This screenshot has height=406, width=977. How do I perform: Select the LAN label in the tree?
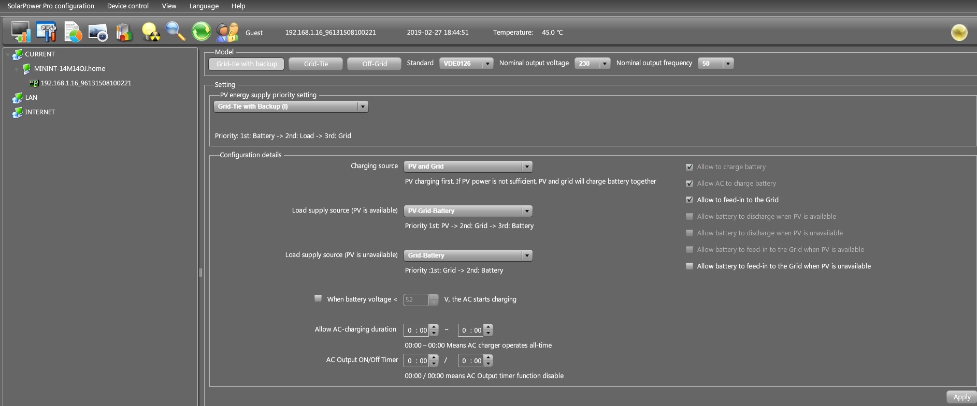coord(31,98)
